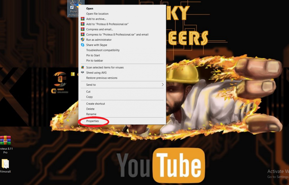
Task: Select Copy from the context menu
Action: (x=122, y=97)
